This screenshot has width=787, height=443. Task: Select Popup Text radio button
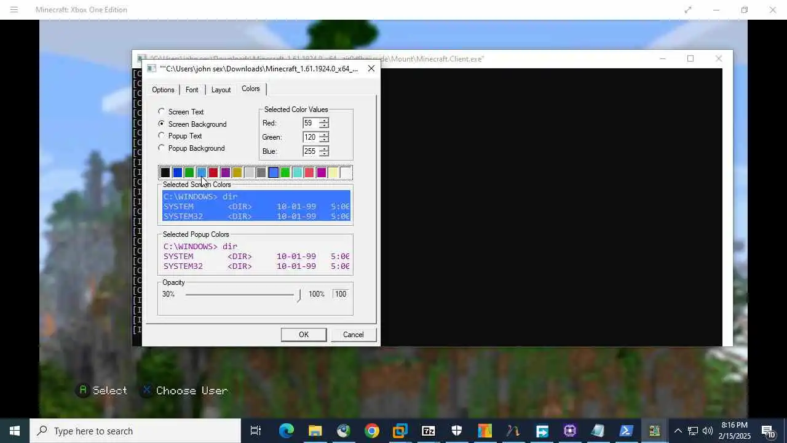(161, 135)
